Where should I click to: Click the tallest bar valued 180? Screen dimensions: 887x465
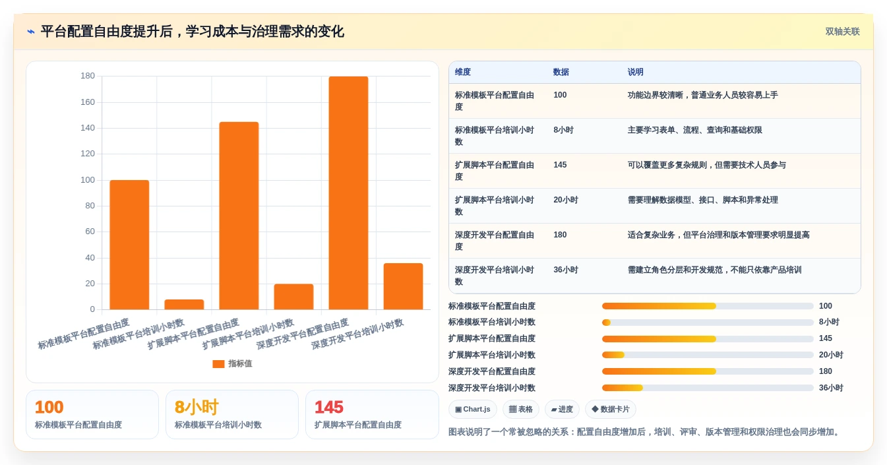pyautogui.click(x=349, y=193)
